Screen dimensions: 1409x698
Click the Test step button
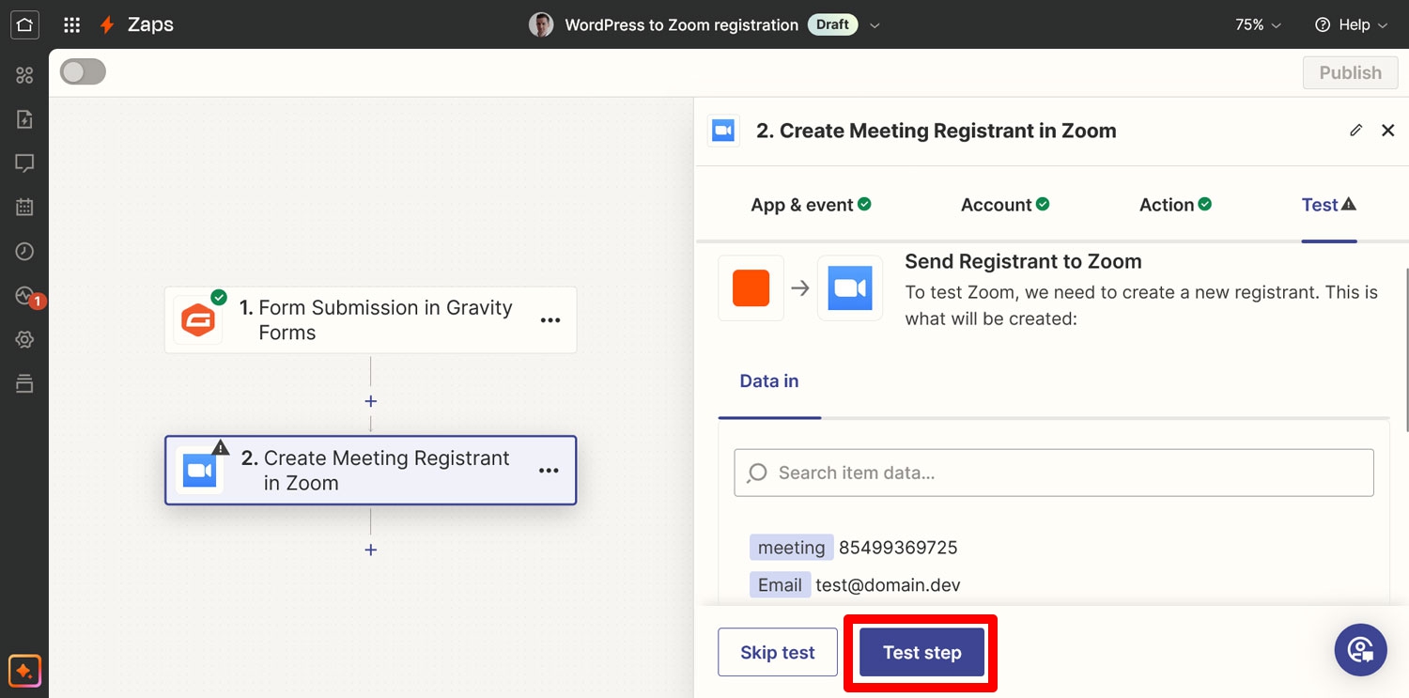click(921, 652)
